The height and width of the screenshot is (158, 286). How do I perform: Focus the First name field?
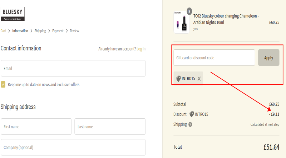(x=36, y=127)
